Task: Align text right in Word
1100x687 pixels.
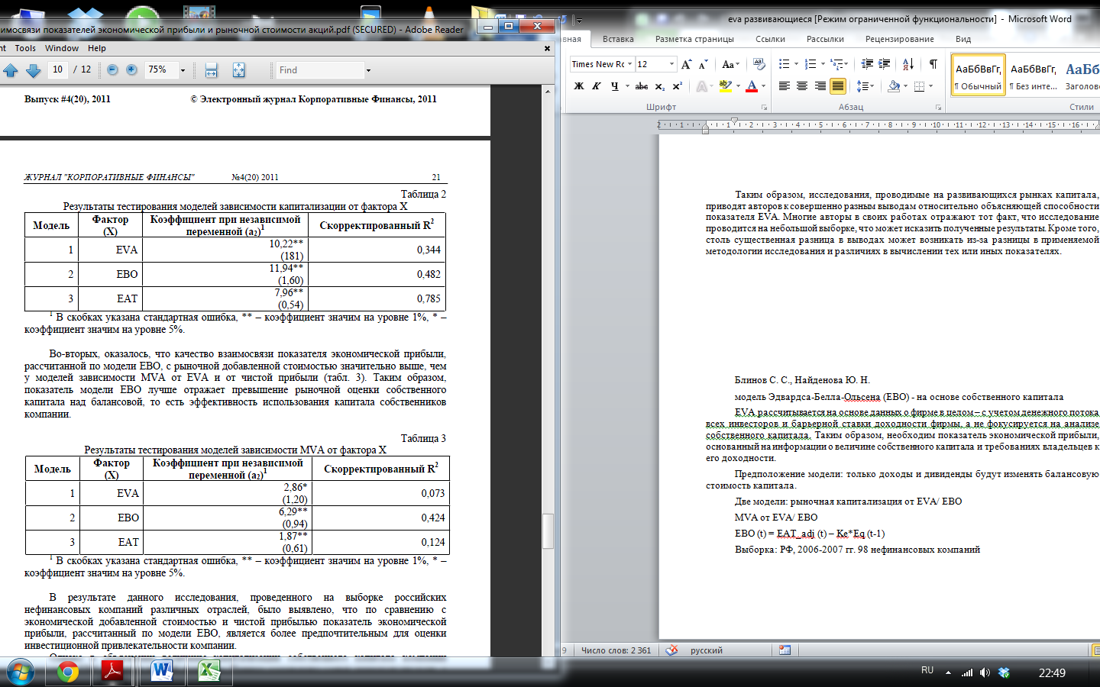Action: click(x=820, y=86)
